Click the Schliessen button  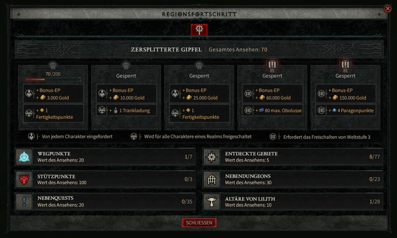pos(199,223)
